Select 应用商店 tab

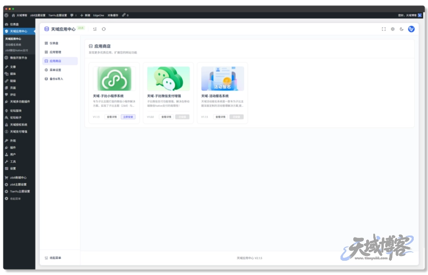point(60,61)
